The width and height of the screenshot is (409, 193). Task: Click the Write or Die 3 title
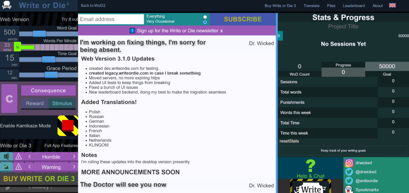[44, 5]
